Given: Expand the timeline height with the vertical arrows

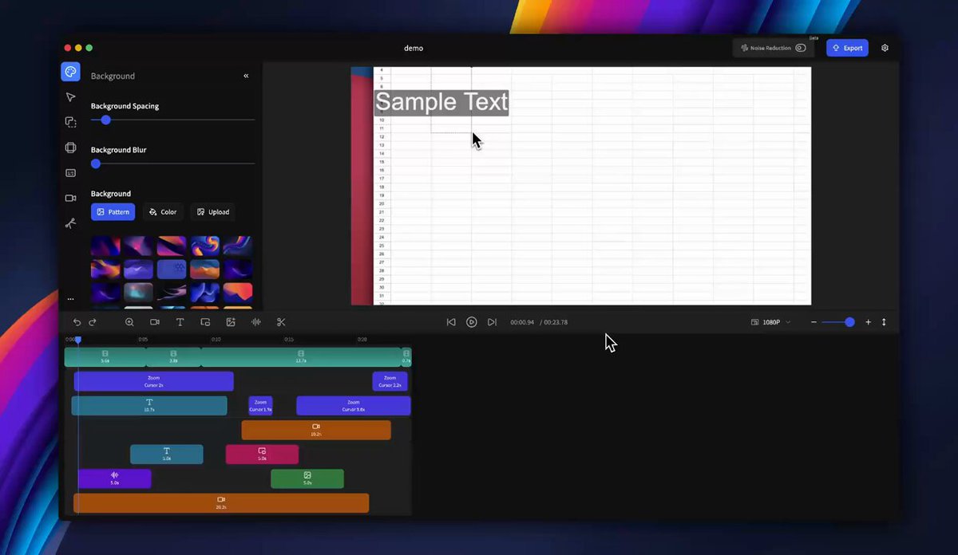Looking at the screenshot, I should tap(884, 322).
